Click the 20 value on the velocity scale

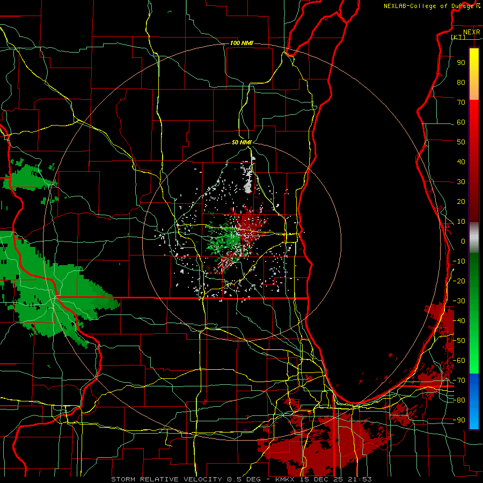point(461,201)
